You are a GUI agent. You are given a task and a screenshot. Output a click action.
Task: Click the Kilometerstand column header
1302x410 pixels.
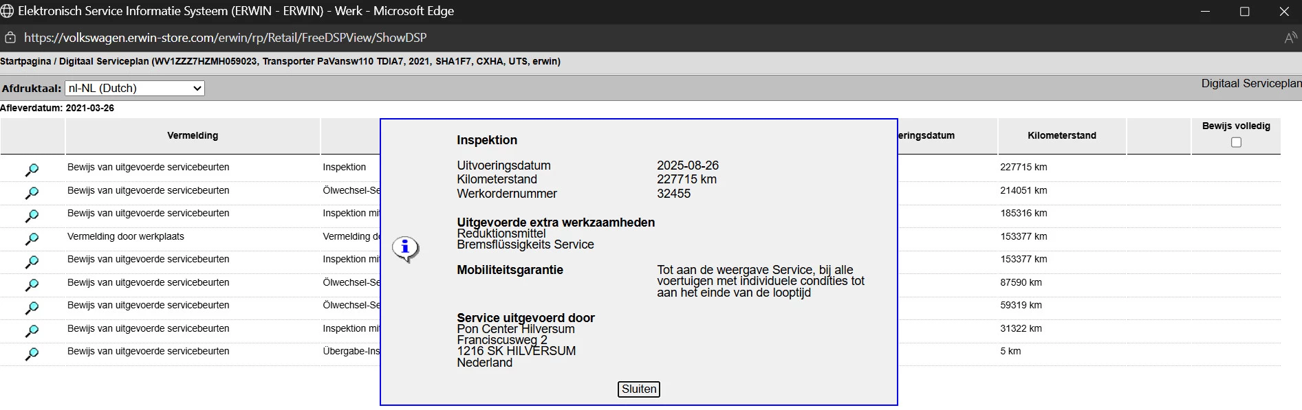(x=1061, y=135)
